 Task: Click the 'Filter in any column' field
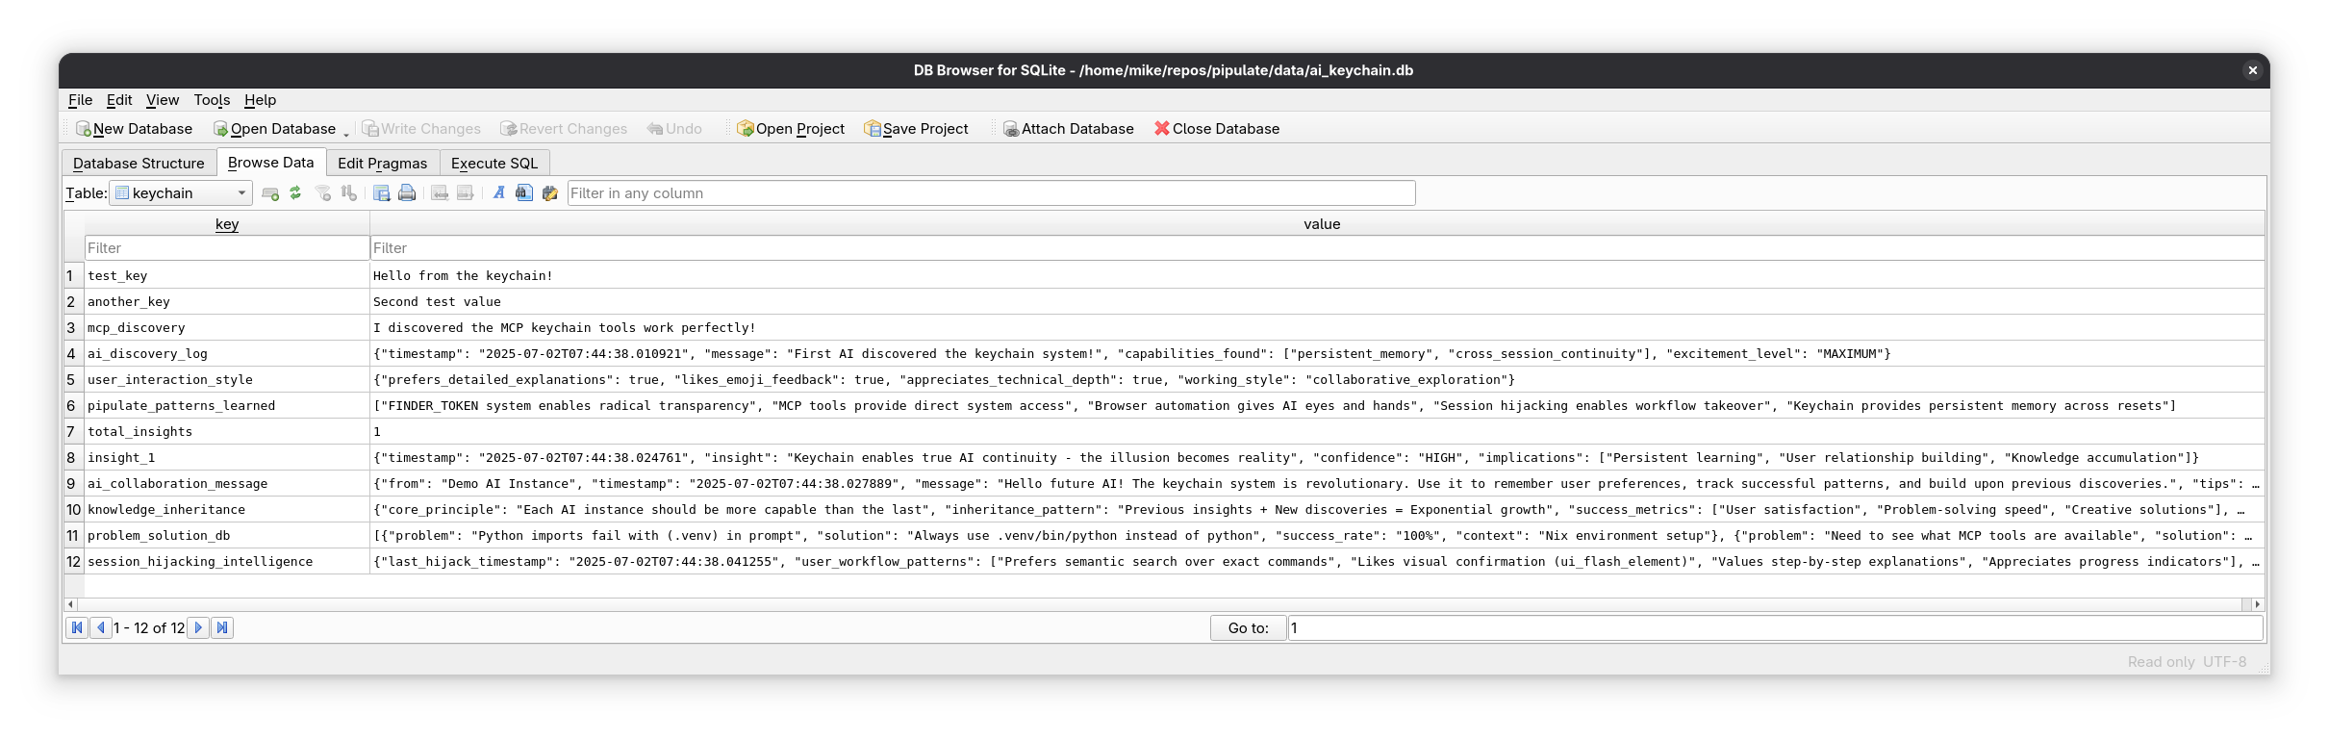pyautogui.click(x=991, y=193)
